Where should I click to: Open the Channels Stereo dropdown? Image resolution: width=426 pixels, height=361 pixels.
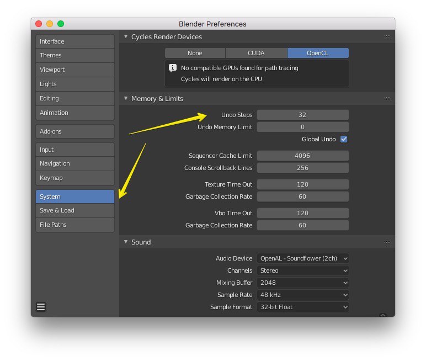tap(302, 270)
